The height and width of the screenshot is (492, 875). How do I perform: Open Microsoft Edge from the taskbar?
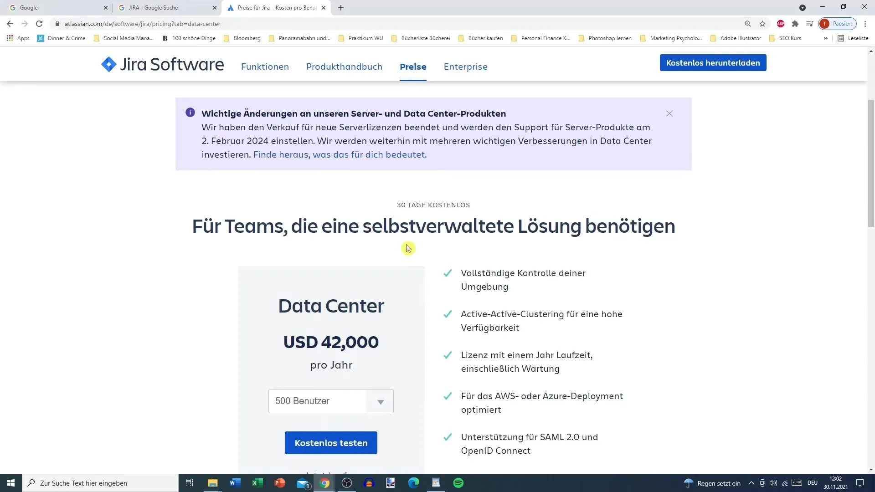click(x=413, y=483)
